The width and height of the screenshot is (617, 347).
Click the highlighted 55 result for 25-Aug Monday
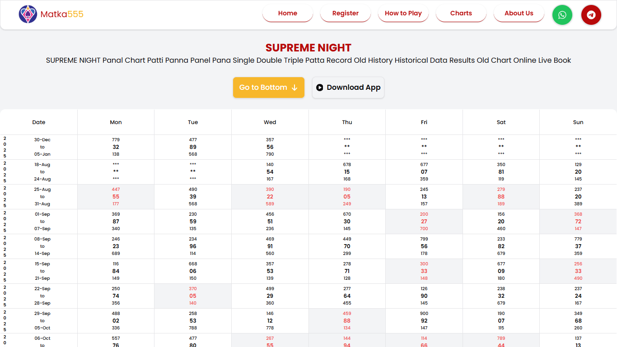click(x=116, y=197)
